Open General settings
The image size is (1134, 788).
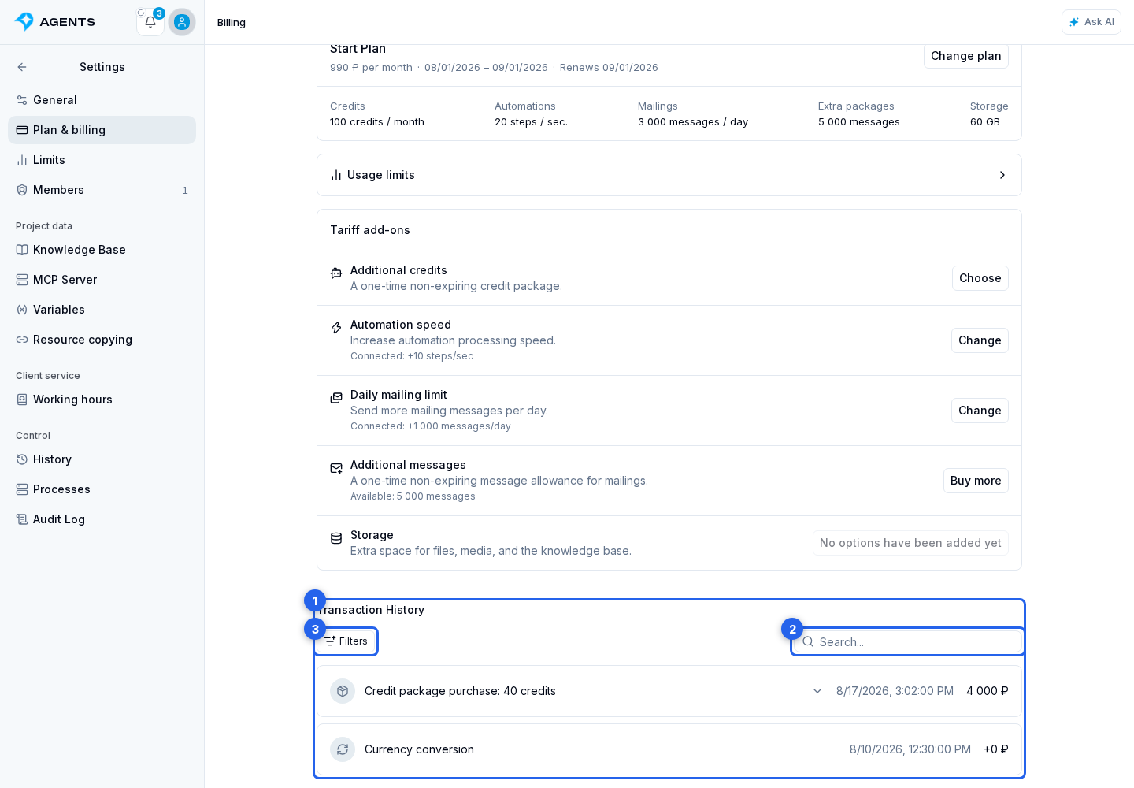click(x=102, y=100)
